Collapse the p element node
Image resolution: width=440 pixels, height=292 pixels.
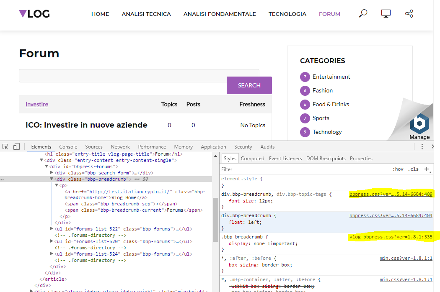(57, 185)
